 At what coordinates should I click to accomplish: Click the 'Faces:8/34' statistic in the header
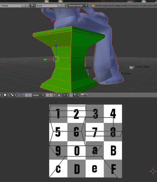(x=133, y=5)
